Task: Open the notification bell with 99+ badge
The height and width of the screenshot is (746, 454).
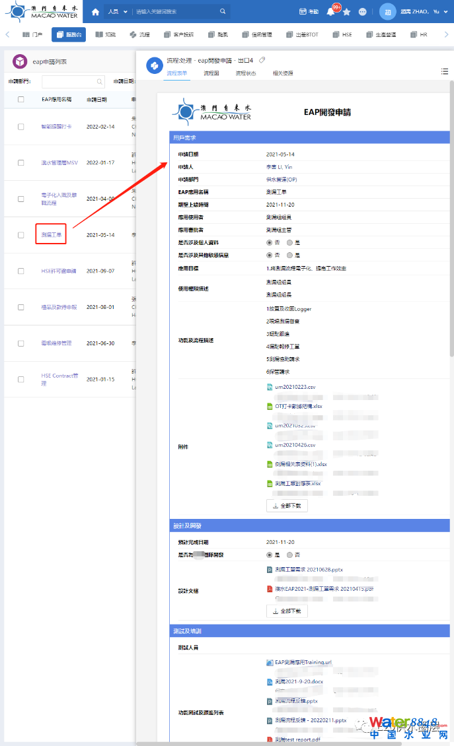Action: 330,12
